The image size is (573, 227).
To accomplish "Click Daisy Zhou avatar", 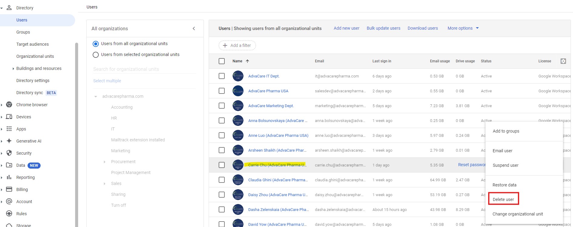I will 238,195.
